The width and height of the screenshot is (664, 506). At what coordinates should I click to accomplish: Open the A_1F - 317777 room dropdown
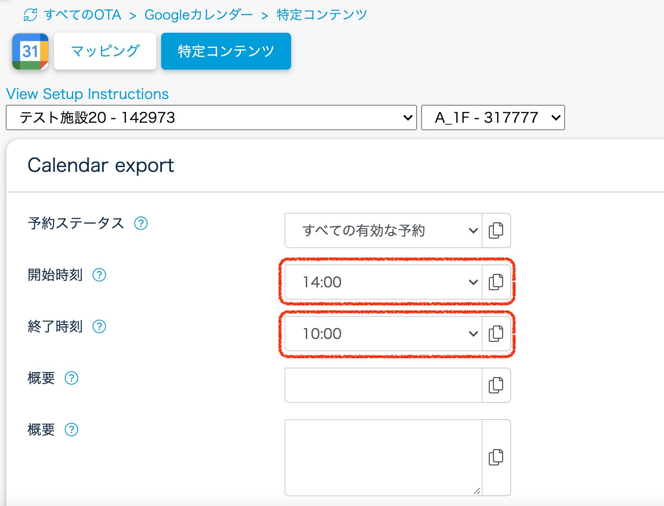[493, 118]
